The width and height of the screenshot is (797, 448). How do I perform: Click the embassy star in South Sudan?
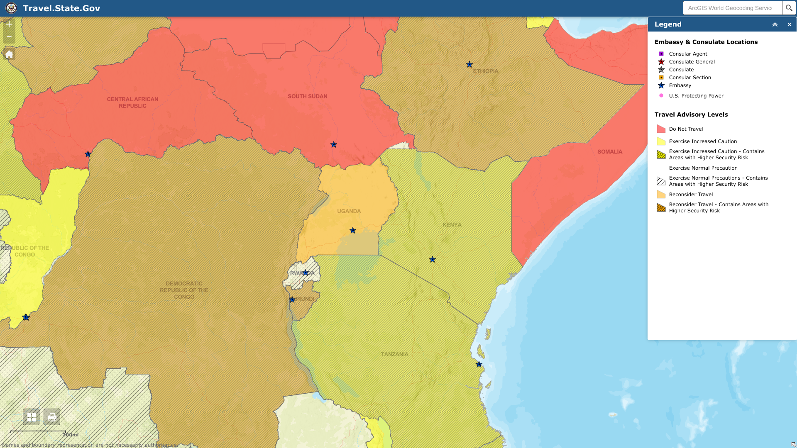(333, 145)
